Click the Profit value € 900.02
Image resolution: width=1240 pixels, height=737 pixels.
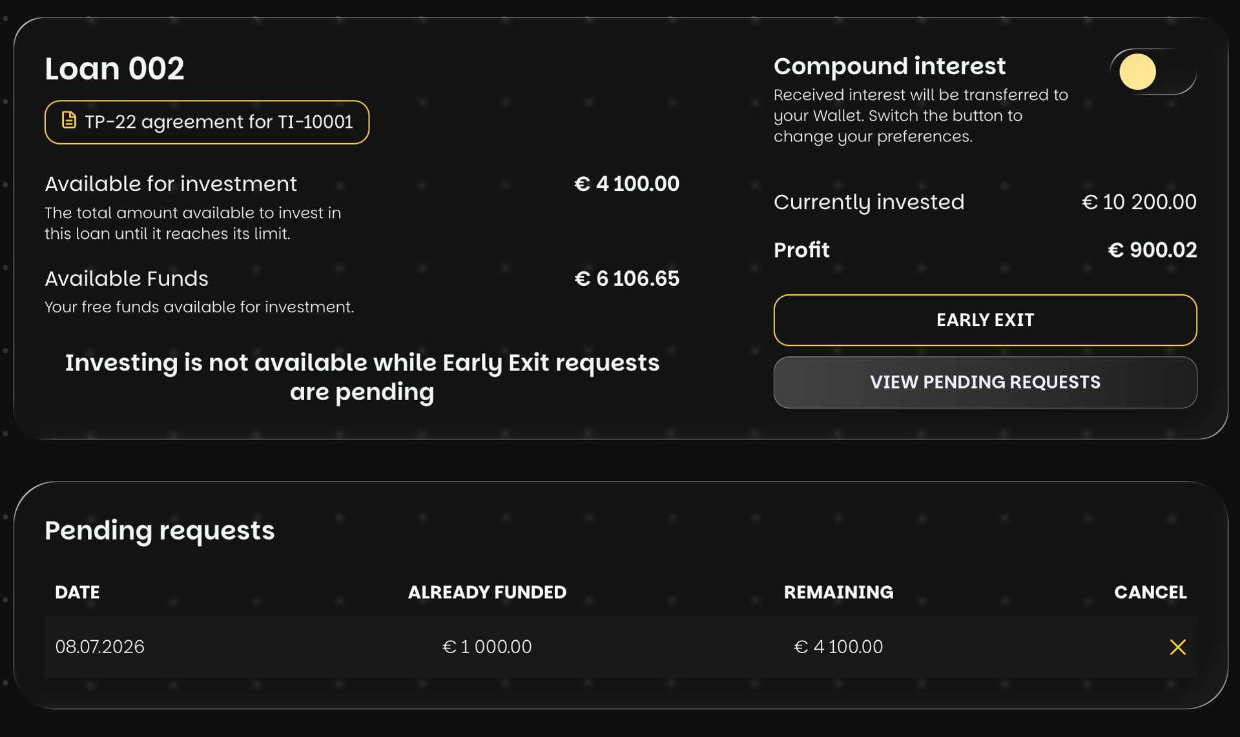(x=1152, y=250)
